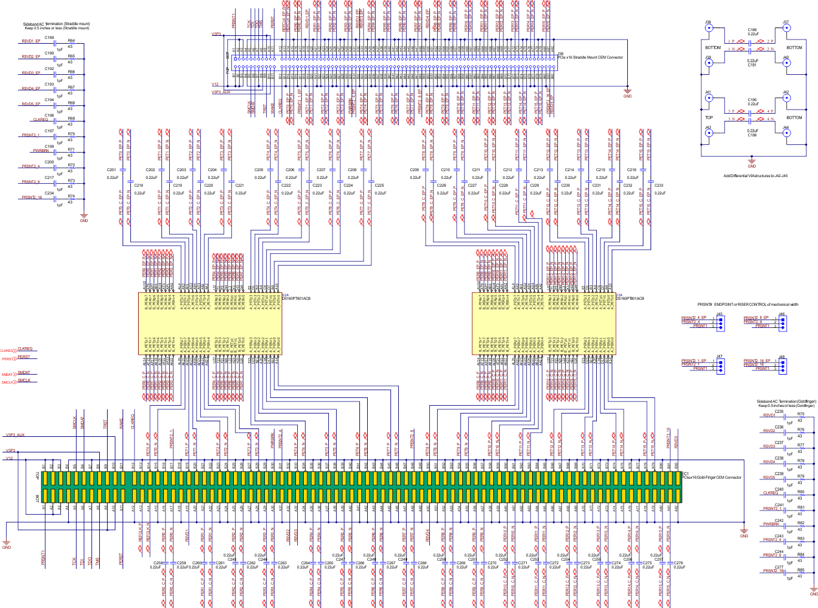Click connector designator J44
This screenshot has width=818, height=608.
pyautogui.click(x=786, y=127)
